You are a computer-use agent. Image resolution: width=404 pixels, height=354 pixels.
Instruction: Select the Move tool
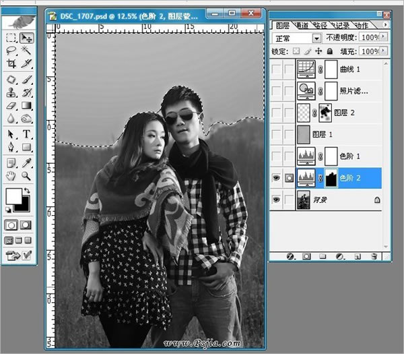(x=26, y=38)
